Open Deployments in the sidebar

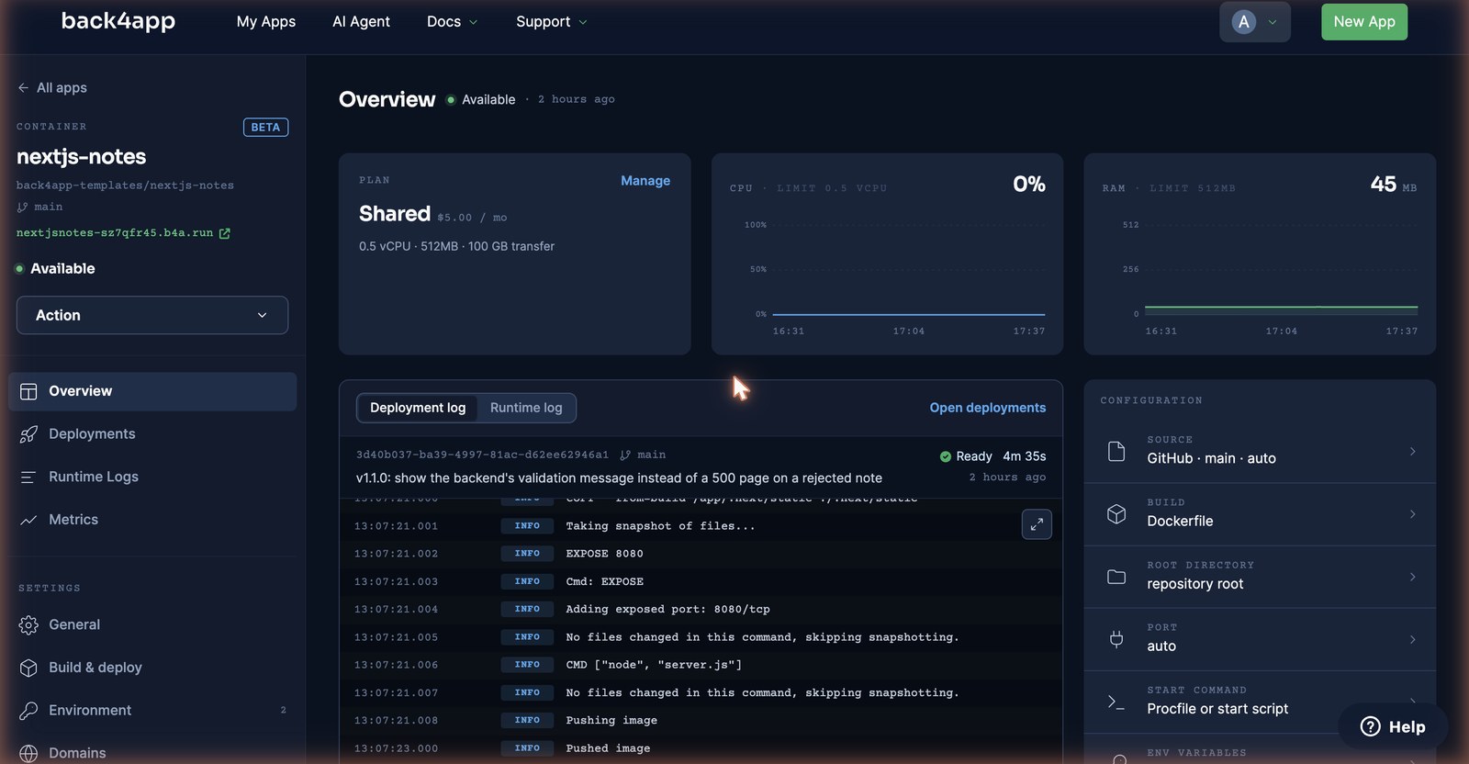point(152,434)
